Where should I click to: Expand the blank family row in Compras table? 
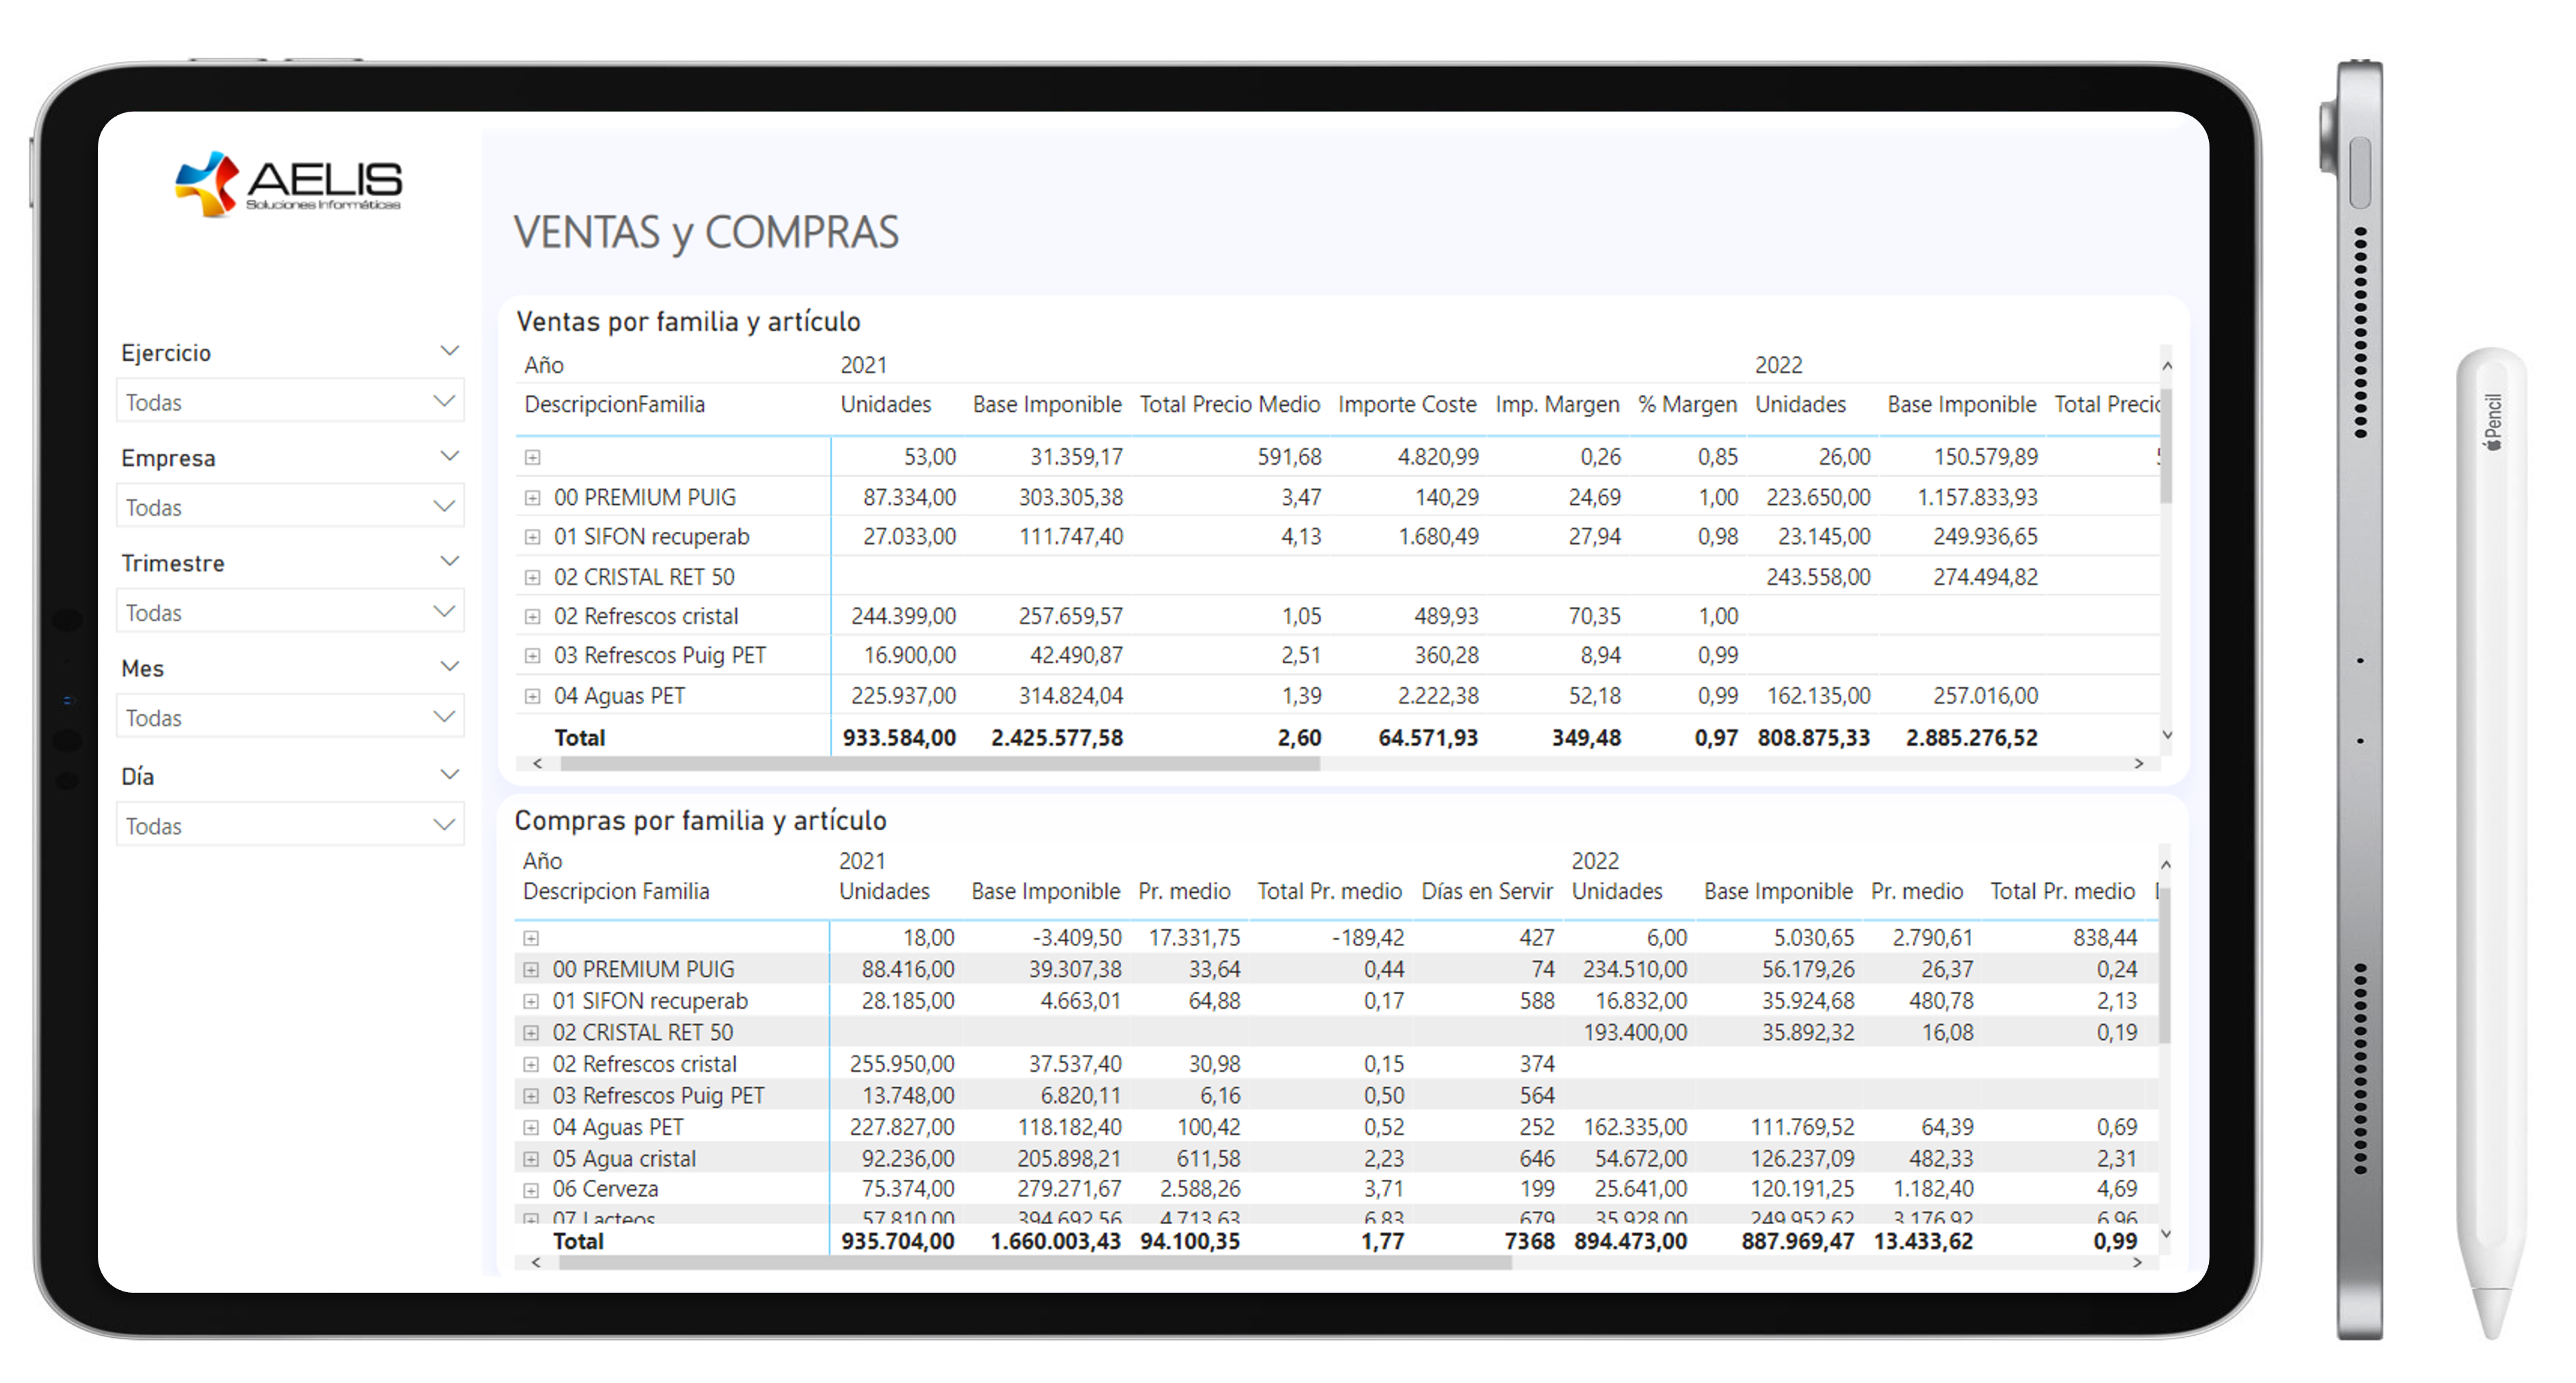click(x=531, y=938)
